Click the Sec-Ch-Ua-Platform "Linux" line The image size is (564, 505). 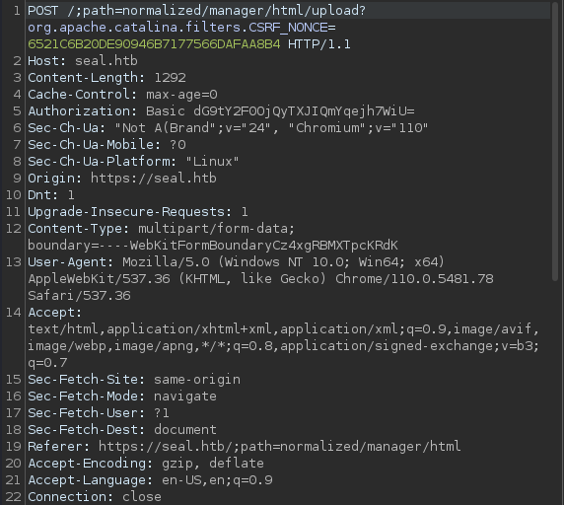(133, 161)
